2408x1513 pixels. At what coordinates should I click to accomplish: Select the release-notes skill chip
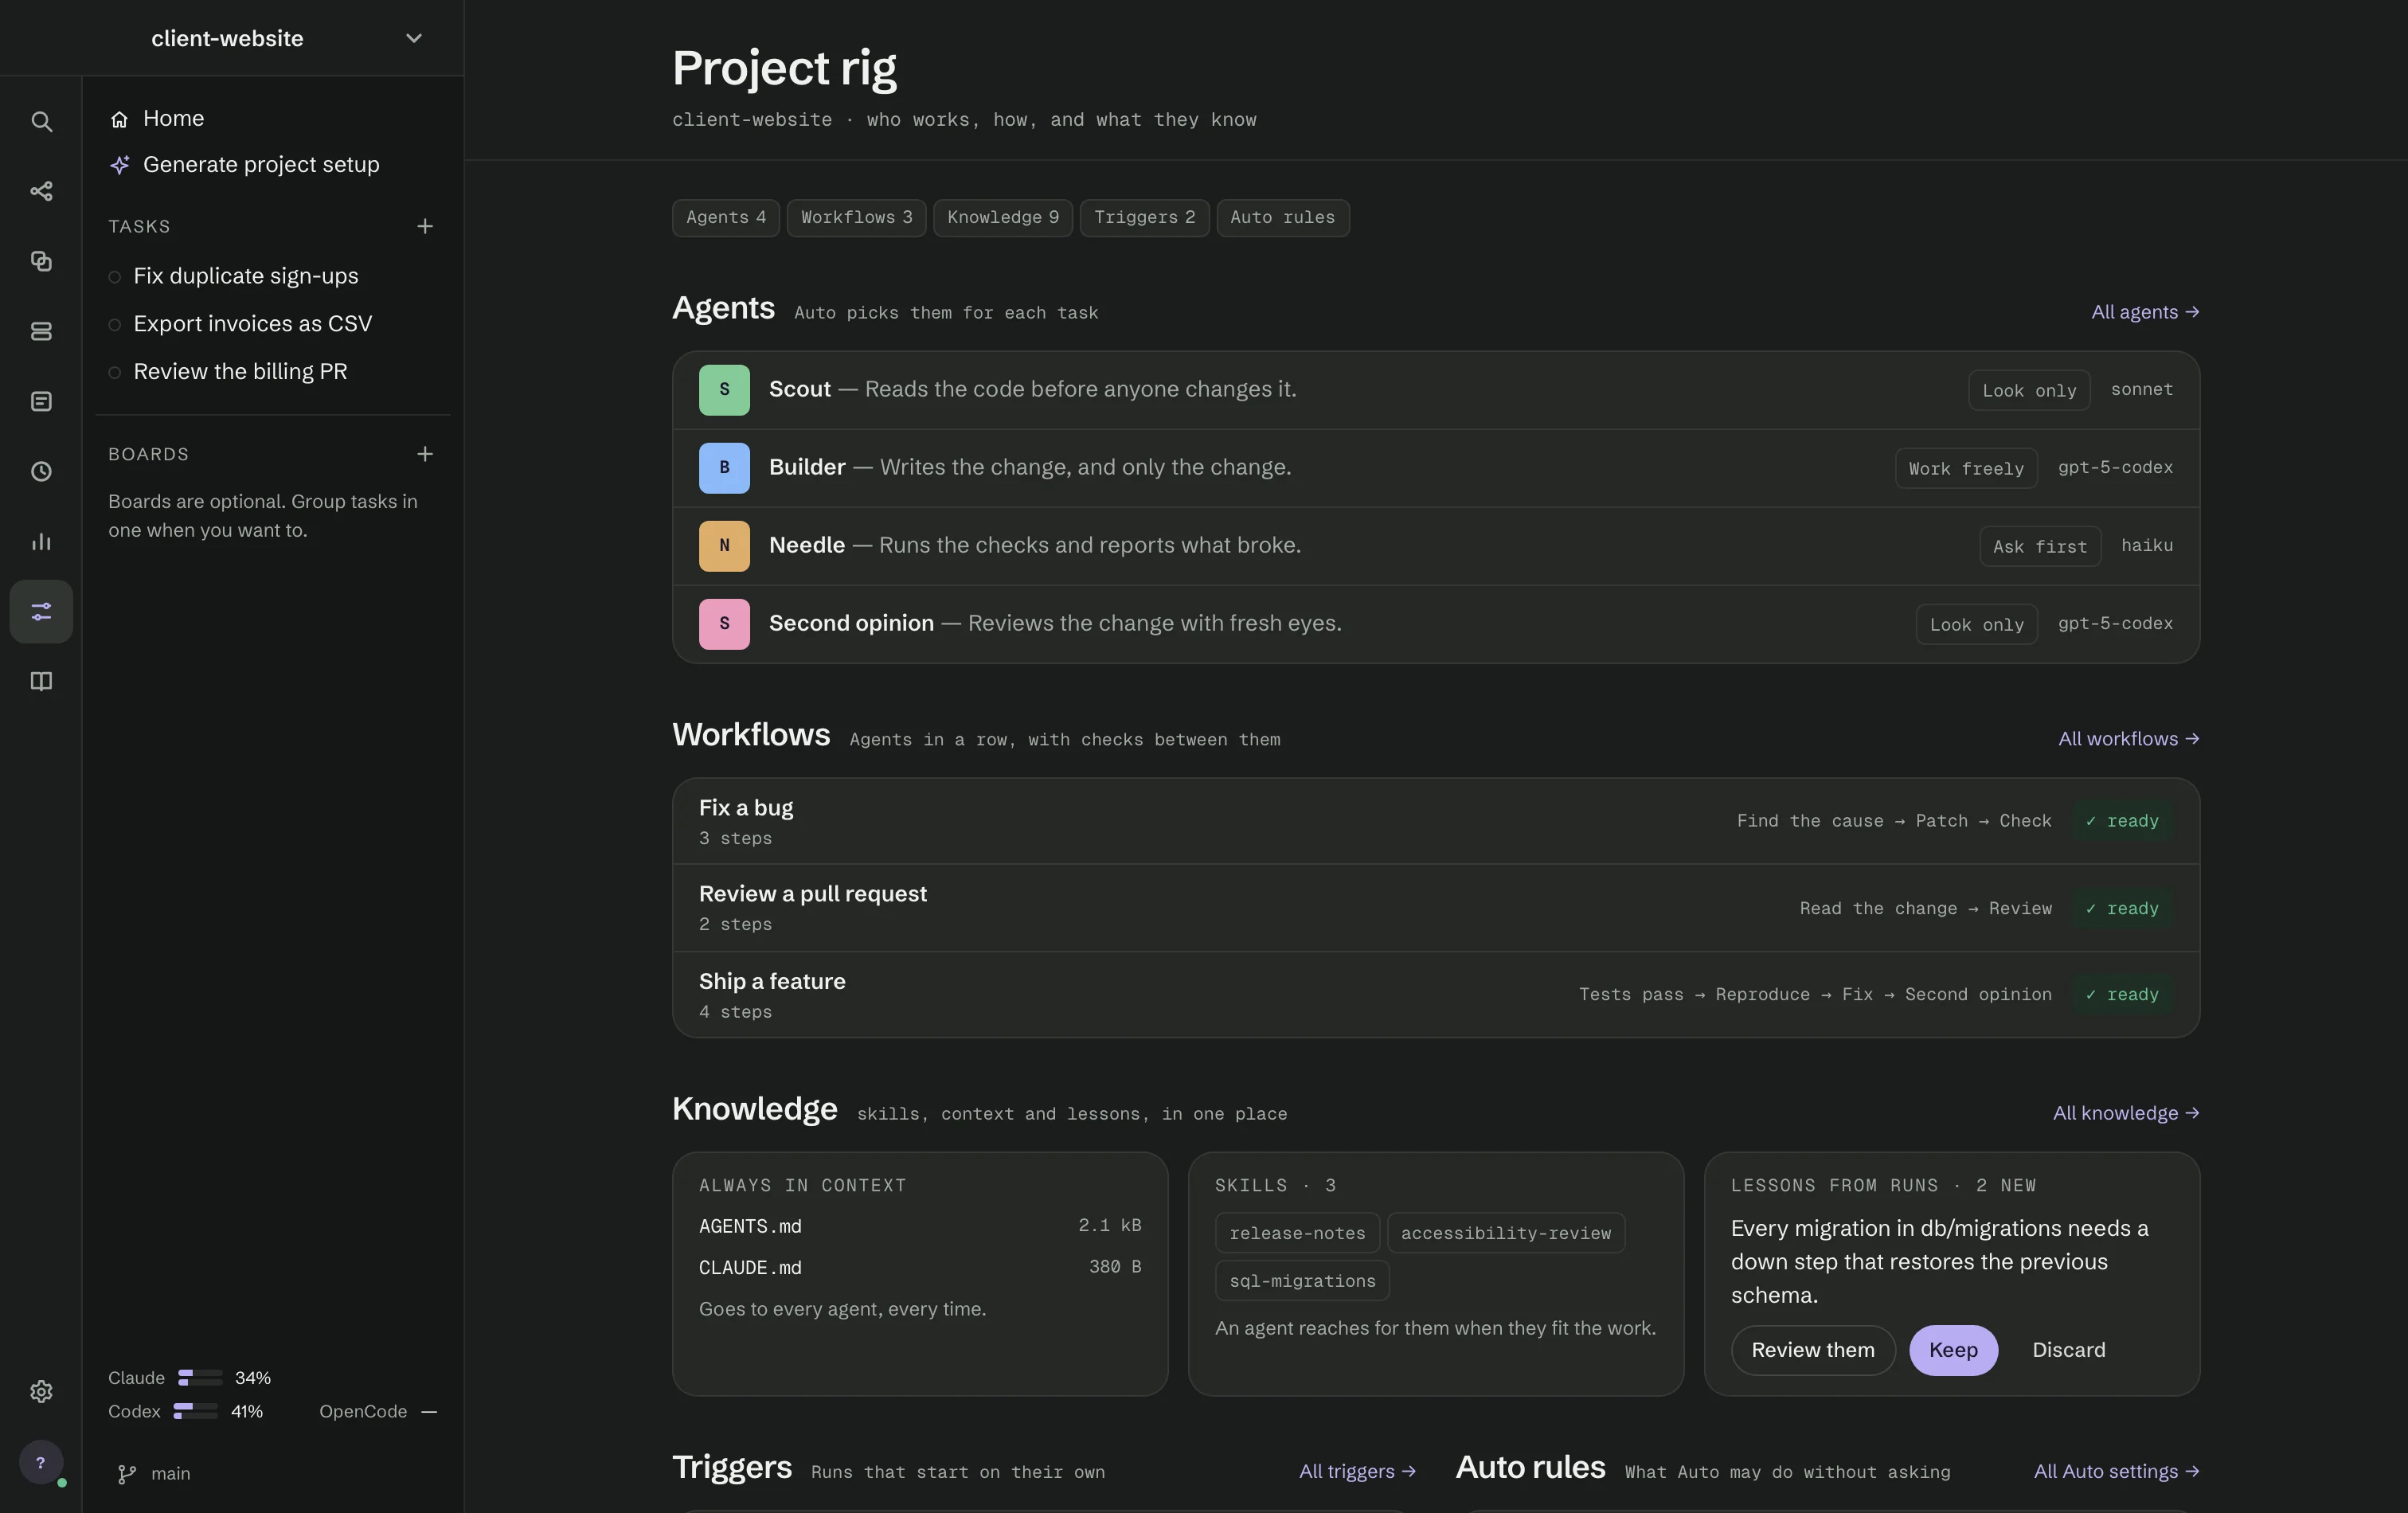1297,1233
